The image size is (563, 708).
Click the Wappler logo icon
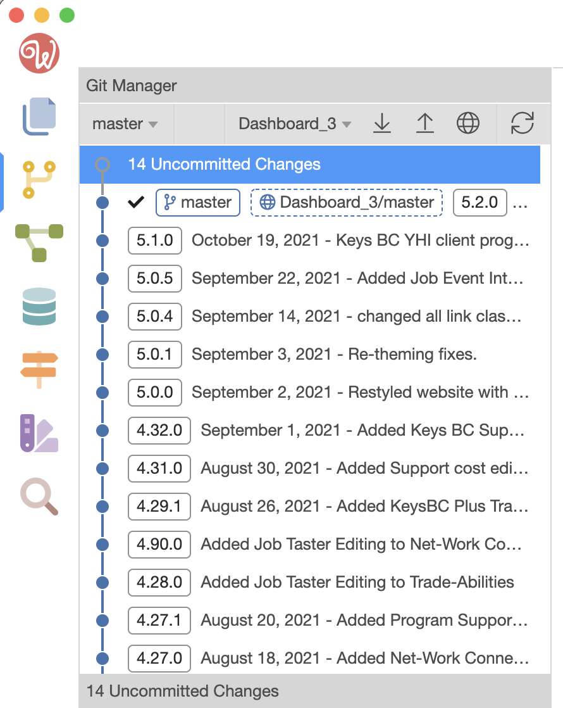[39, 53]
